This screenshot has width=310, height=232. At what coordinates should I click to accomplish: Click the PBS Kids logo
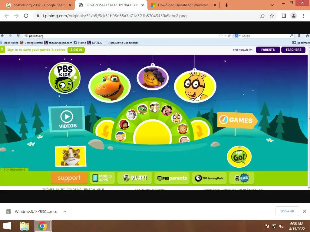tap(64, 78)
